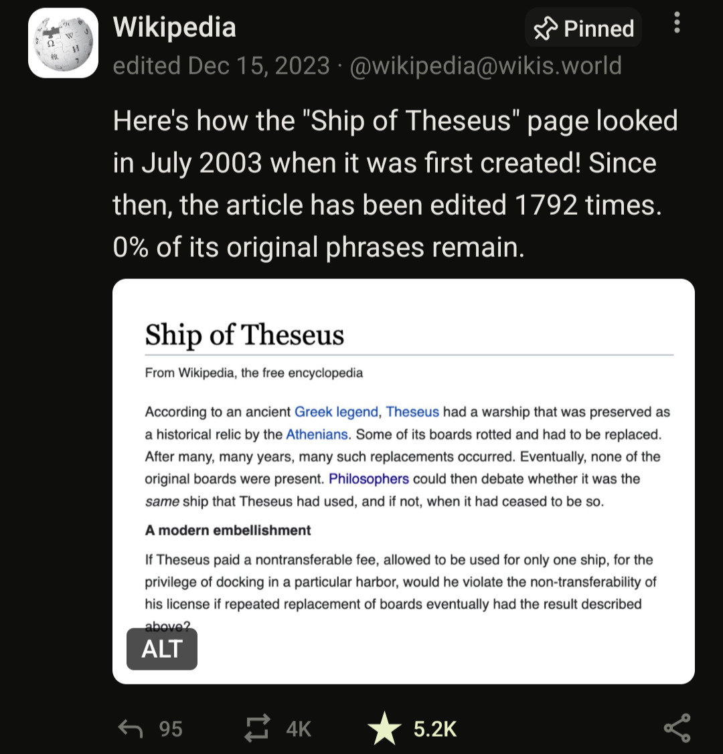The height and width of the screenshot is (754, 723).
Task: Open the three-dot more options menu
Action: tap(677, 23)
